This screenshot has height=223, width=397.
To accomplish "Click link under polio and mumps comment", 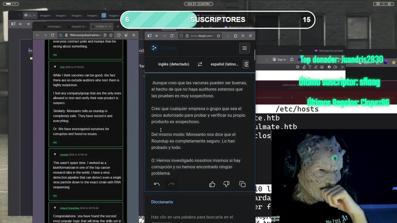I will pos(55,55).
